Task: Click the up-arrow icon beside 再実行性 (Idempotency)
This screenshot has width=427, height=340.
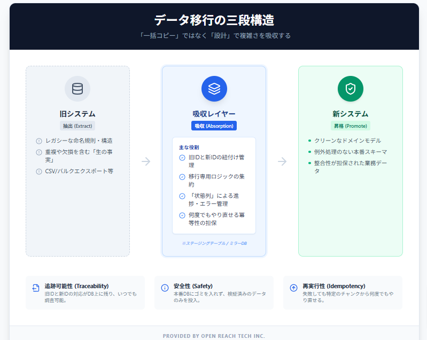Action: pos(293,288)
